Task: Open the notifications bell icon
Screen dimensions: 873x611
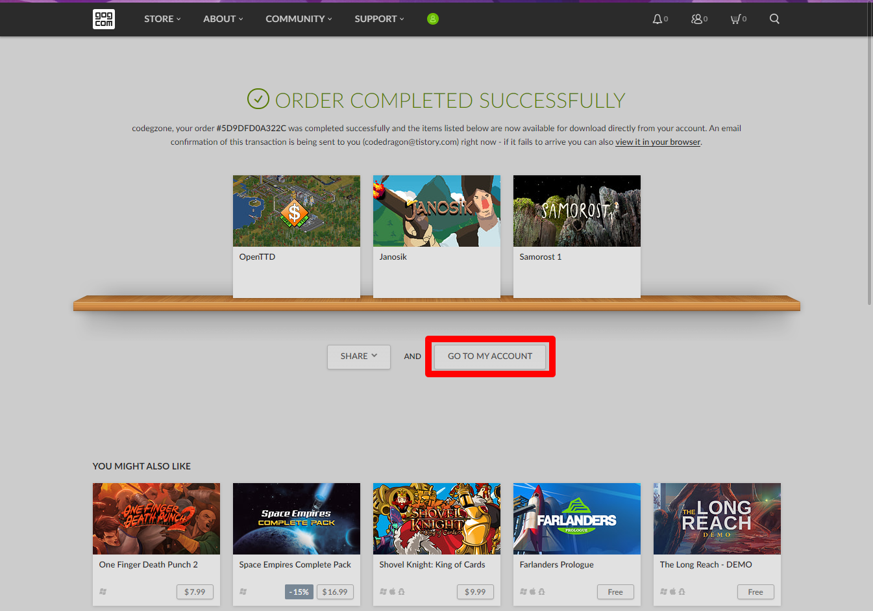Action: 658,19
